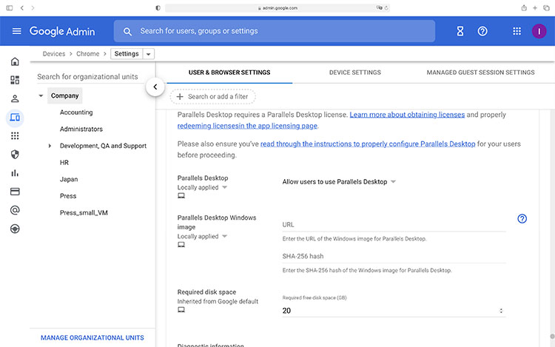555x347 pixels.
Task: Show Safari tab overview
Action: [546, 8]
